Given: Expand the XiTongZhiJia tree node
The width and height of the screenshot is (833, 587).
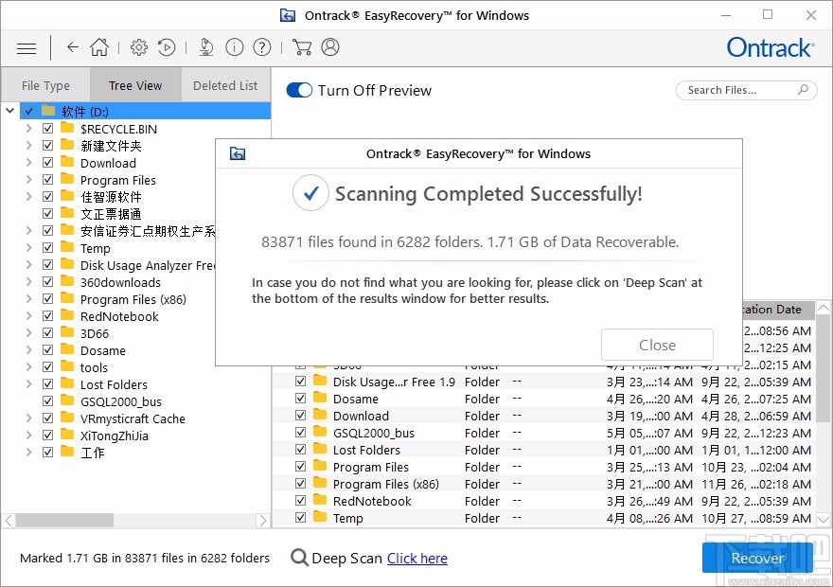Looking at the screenshot, I should pyautogui.click(x=28, y=436).
